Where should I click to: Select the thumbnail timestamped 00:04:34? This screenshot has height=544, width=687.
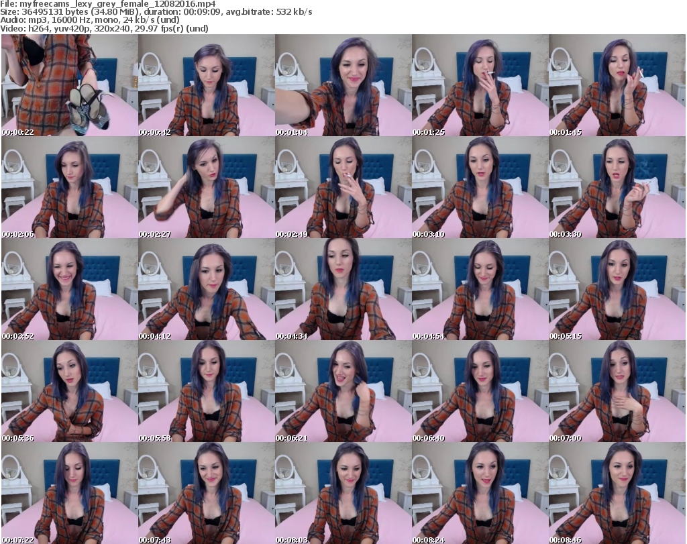(x=343, y=290)
